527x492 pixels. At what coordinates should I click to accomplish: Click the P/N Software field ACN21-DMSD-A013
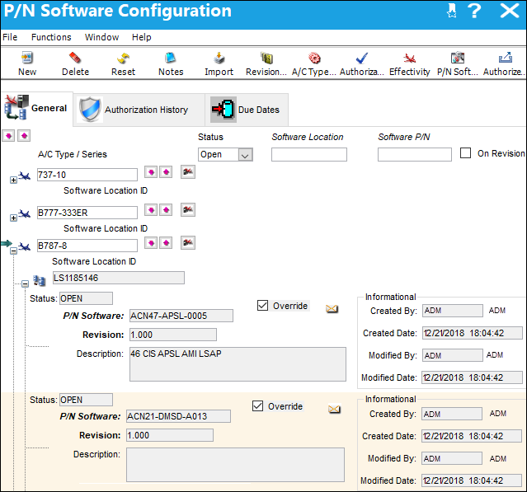(178, 416)
